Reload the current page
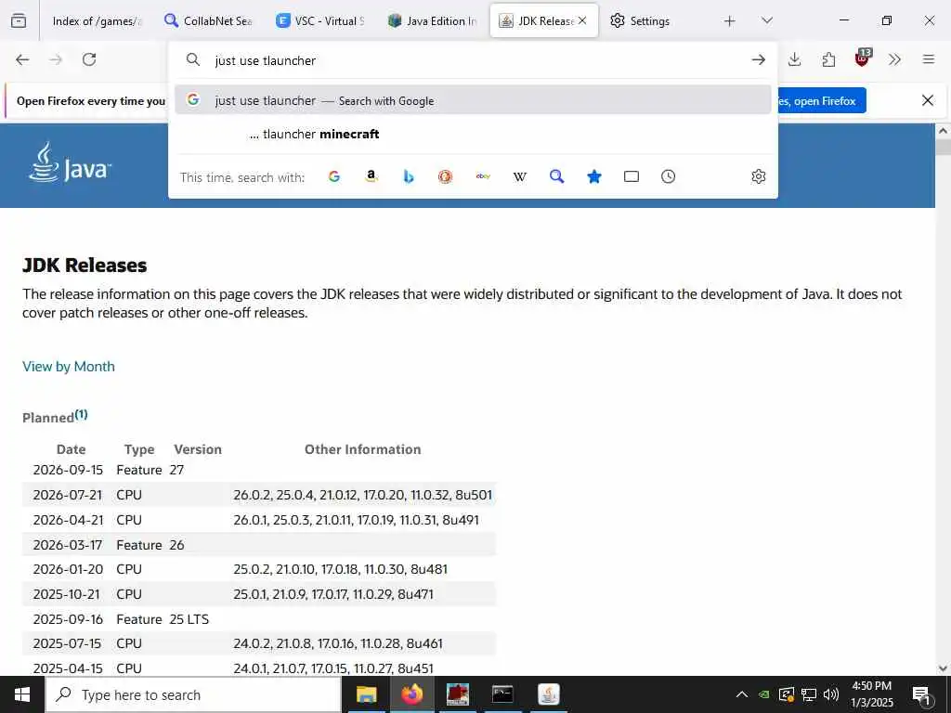 (89, 59)
